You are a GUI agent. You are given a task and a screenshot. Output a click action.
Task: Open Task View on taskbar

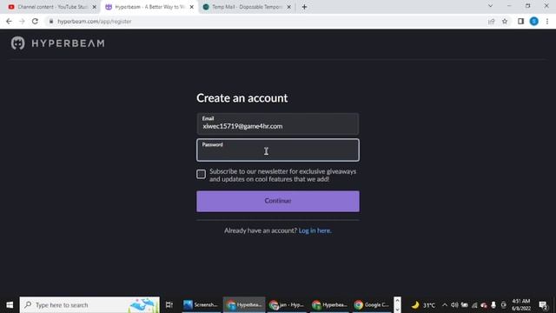[x=169, y=305]
